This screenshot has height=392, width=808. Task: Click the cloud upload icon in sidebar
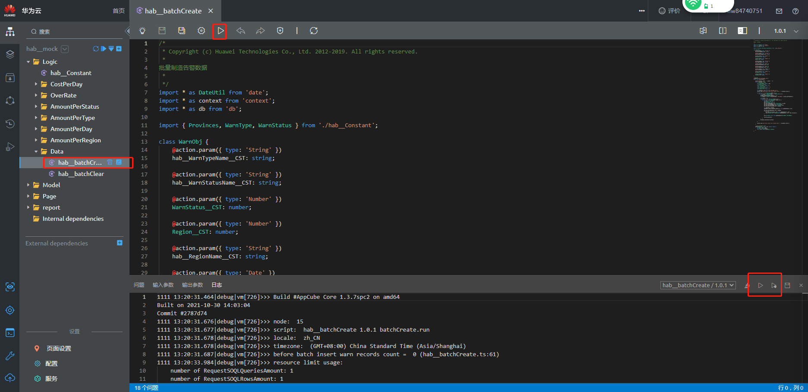coord(10,378)
